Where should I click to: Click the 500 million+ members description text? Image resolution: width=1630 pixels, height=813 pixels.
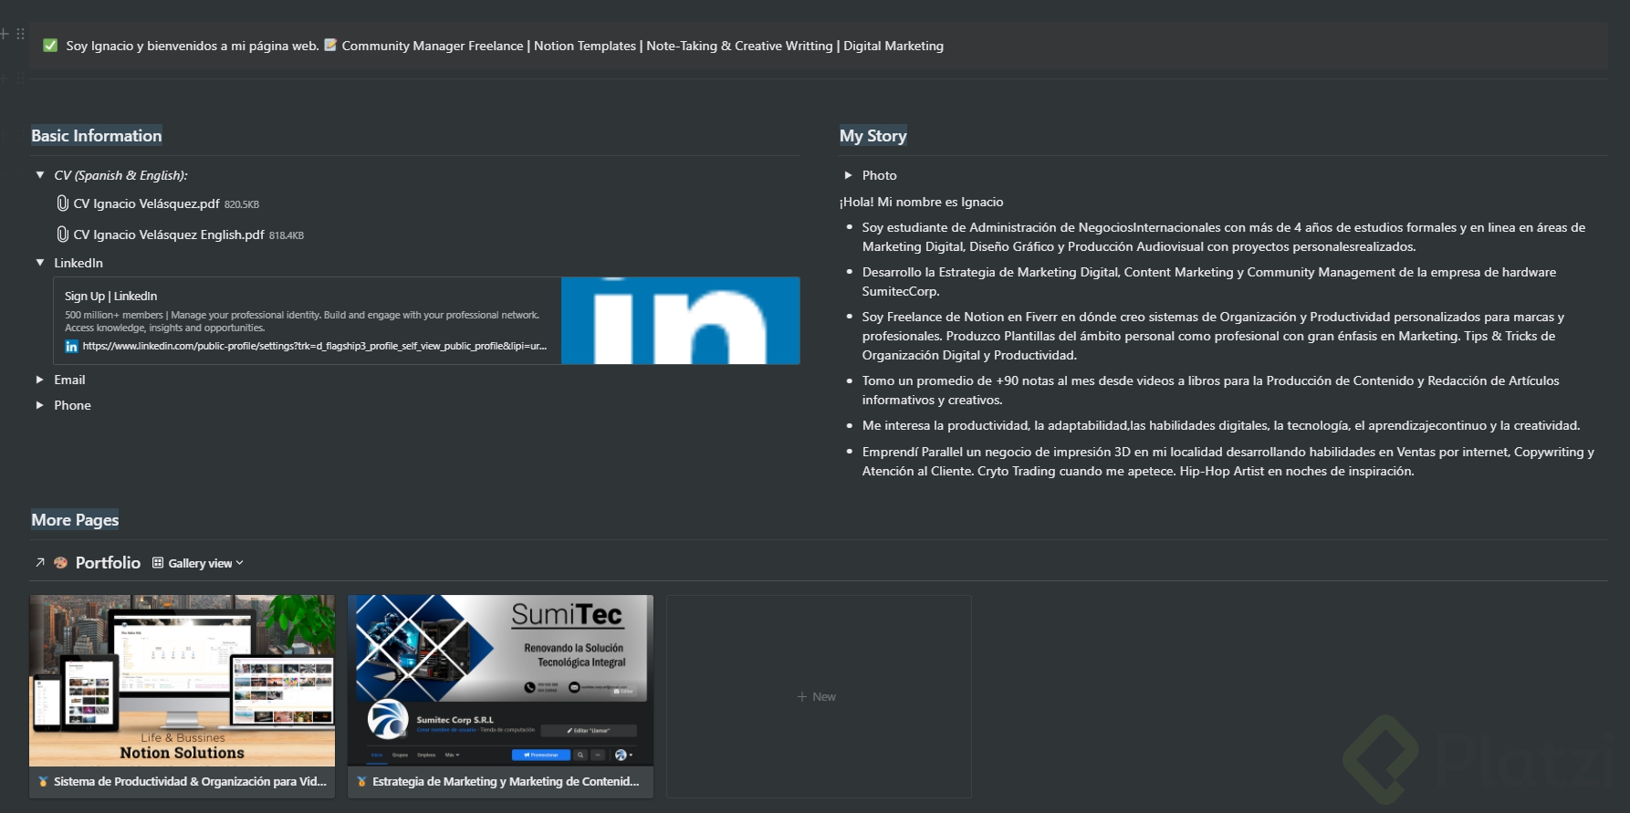tap(302, 321)
